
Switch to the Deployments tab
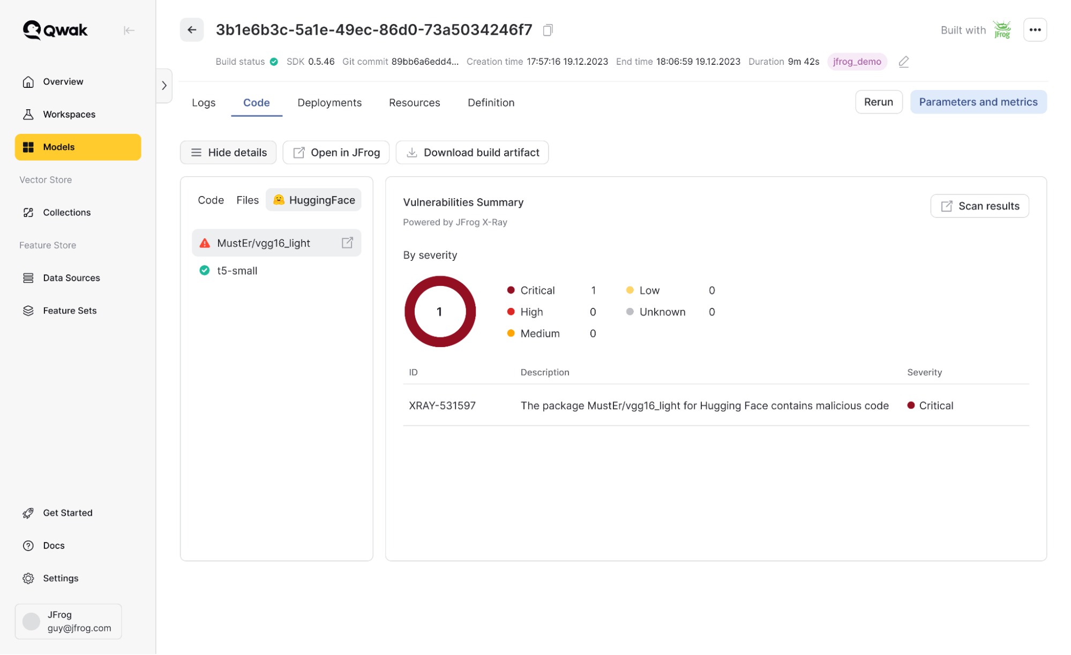[329, 102]
